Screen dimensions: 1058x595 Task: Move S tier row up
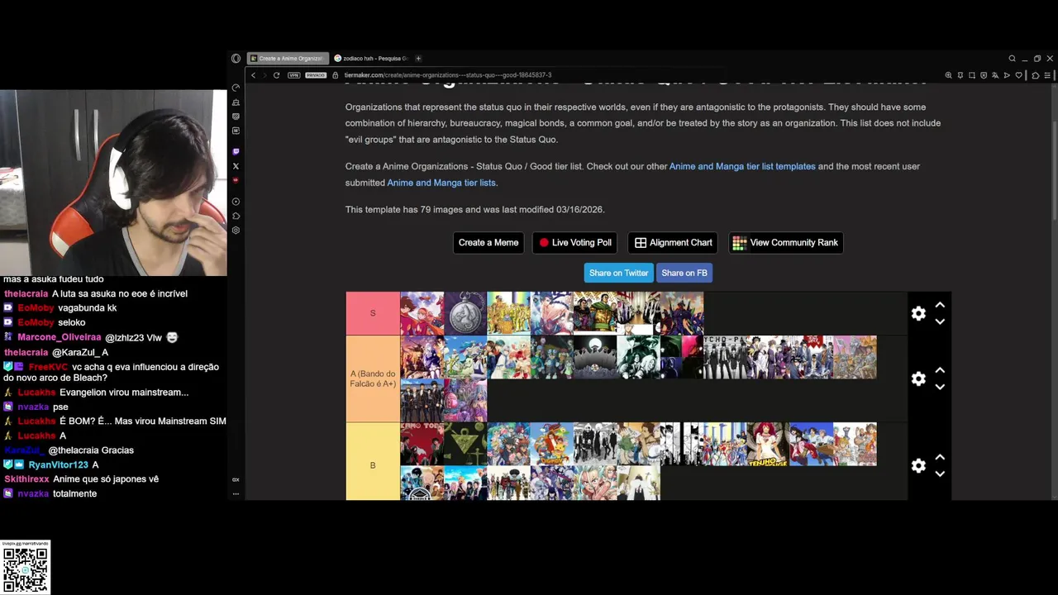point(940,305)
